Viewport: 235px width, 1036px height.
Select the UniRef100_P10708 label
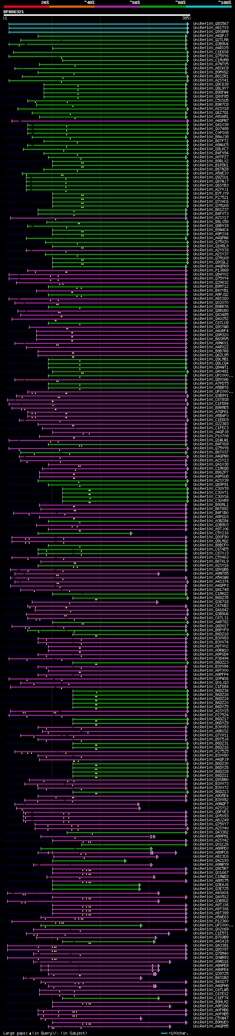[x=211, y=436]
